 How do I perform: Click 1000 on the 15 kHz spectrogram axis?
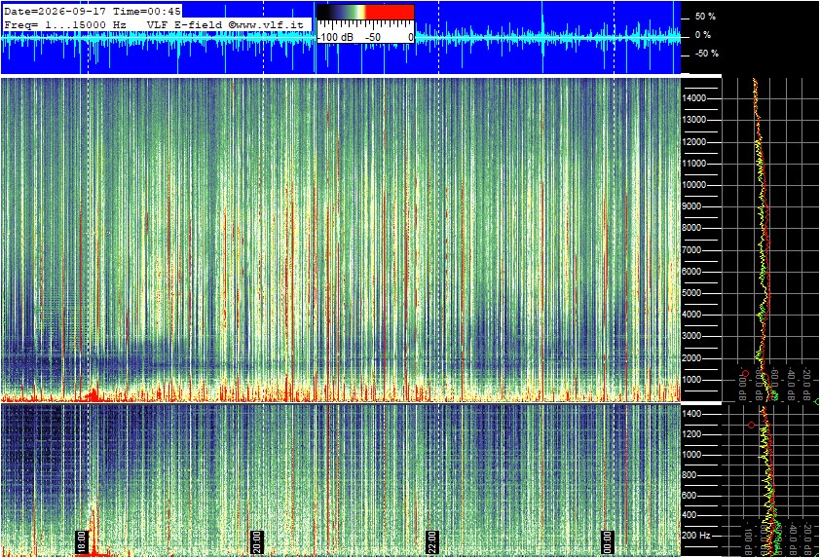(691, 380)
